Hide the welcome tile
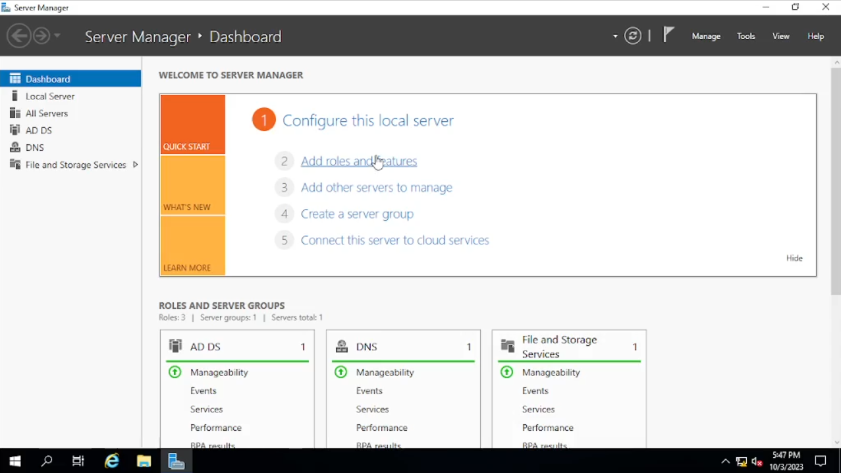Viewport: 841px width, 473px height. [x=794, y=258]
